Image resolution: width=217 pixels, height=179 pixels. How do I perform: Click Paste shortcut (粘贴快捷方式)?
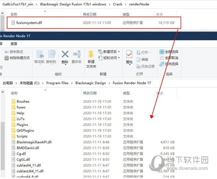(x=17, y=58)
